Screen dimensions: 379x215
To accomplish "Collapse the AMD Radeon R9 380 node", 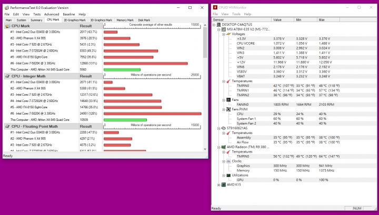I will click(219, 147).
